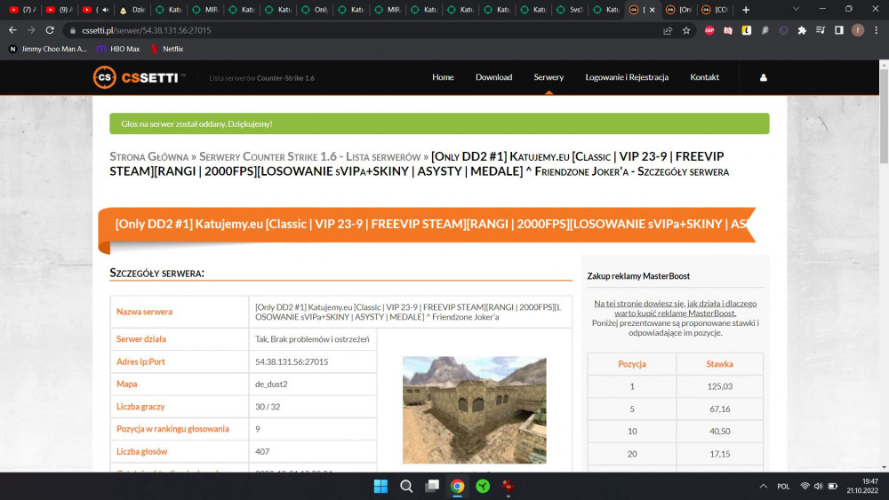889x500 pixels.
Task: Share this page using the share icon
Action: (668, 30)
